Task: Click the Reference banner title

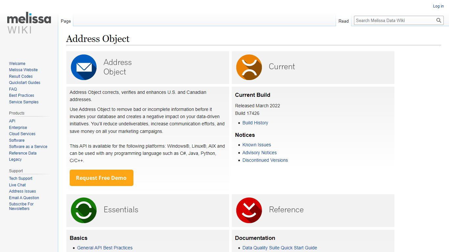Action: click(x=286, y=210)
